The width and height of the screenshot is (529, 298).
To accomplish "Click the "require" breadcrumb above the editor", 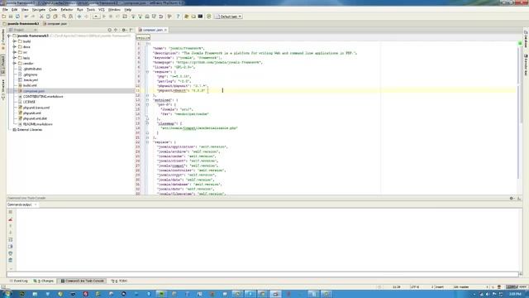I will 143,37.
